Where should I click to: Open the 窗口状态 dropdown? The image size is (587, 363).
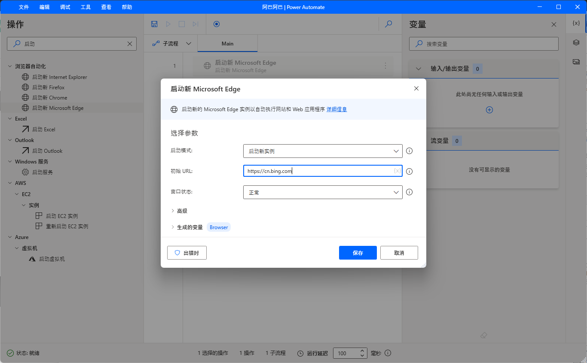(323, 192)
